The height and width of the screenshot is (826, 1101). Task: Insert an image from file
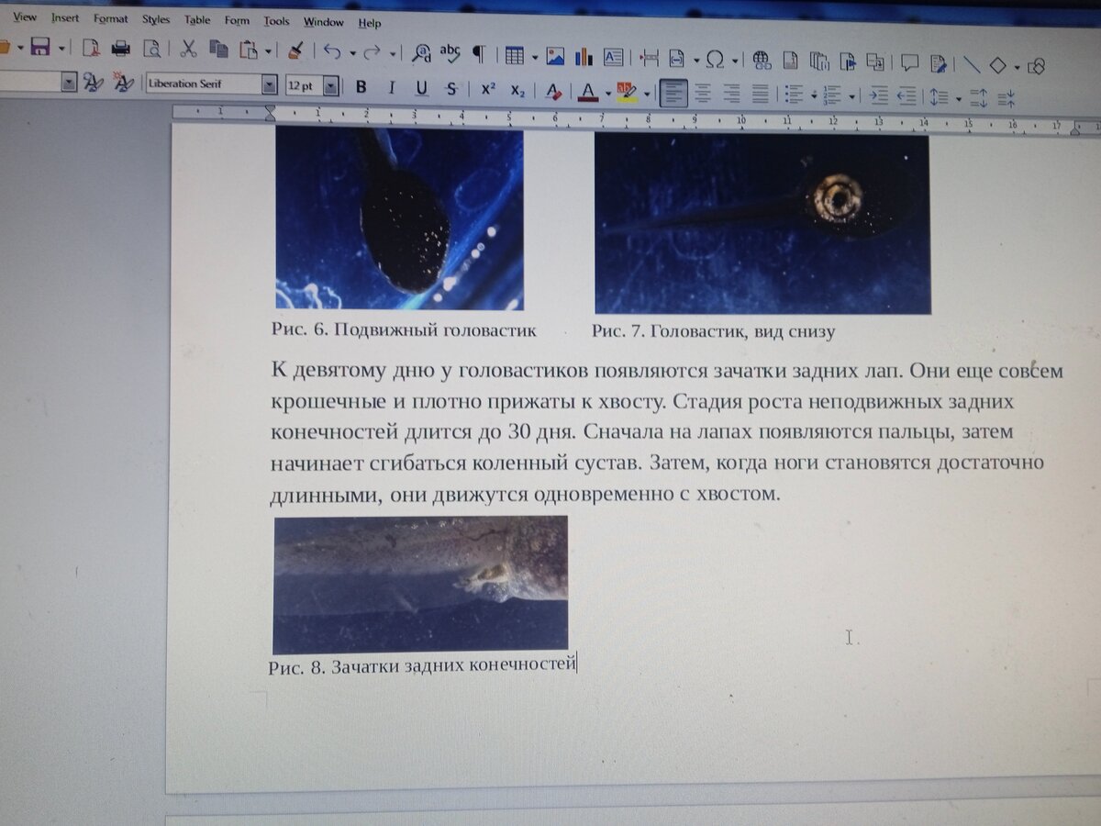point(555,56)
